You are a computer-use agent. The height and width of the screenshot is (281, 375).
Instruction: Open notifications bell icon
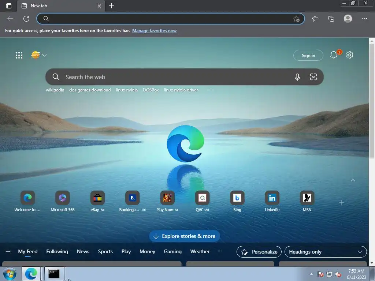(334, 55)
